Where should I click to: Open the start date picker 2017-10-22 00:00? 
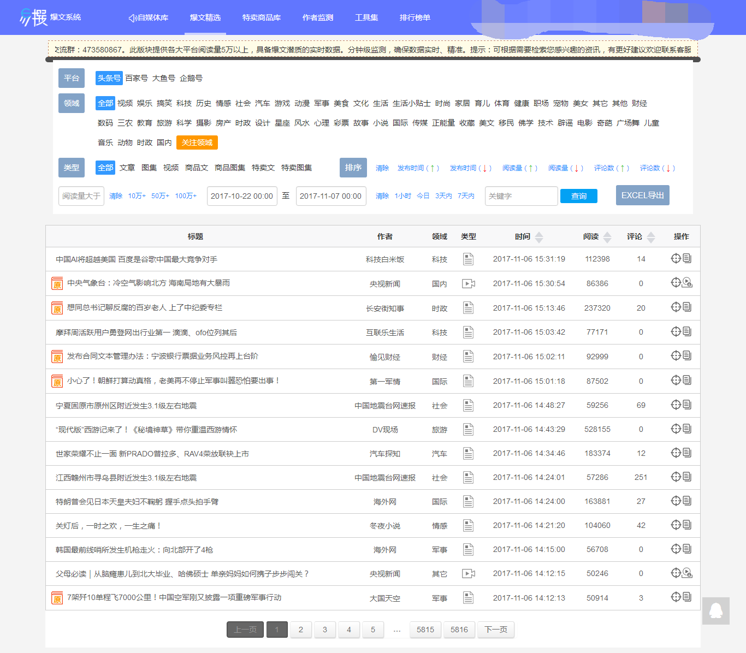pyautogui.click(x=241, y=196)
